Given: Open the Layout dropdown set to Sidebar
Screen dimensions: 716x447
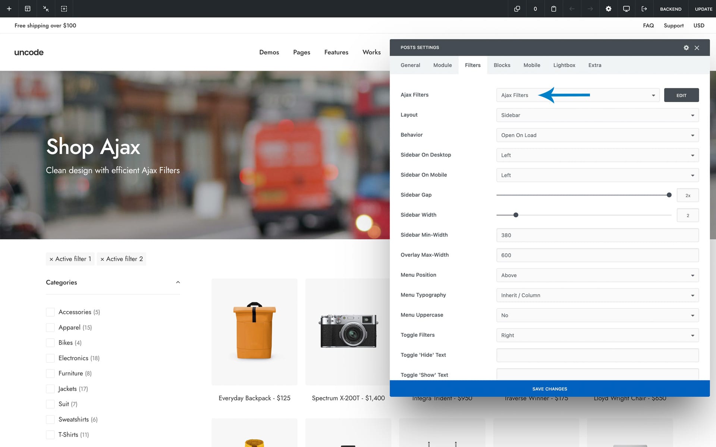Looking at the screenshot, I should pos(597,115).
